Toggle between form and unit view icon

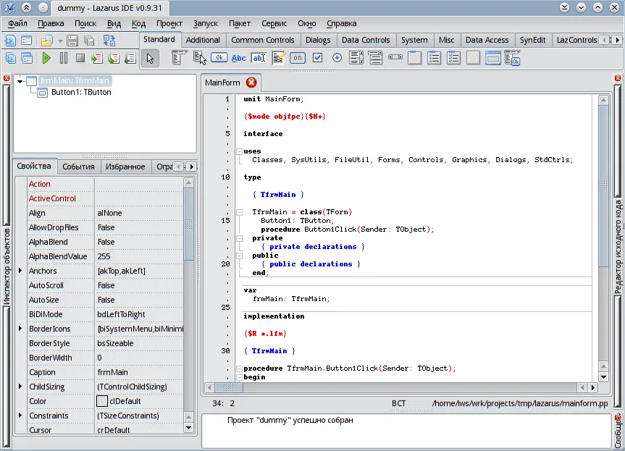coord(109,41)
